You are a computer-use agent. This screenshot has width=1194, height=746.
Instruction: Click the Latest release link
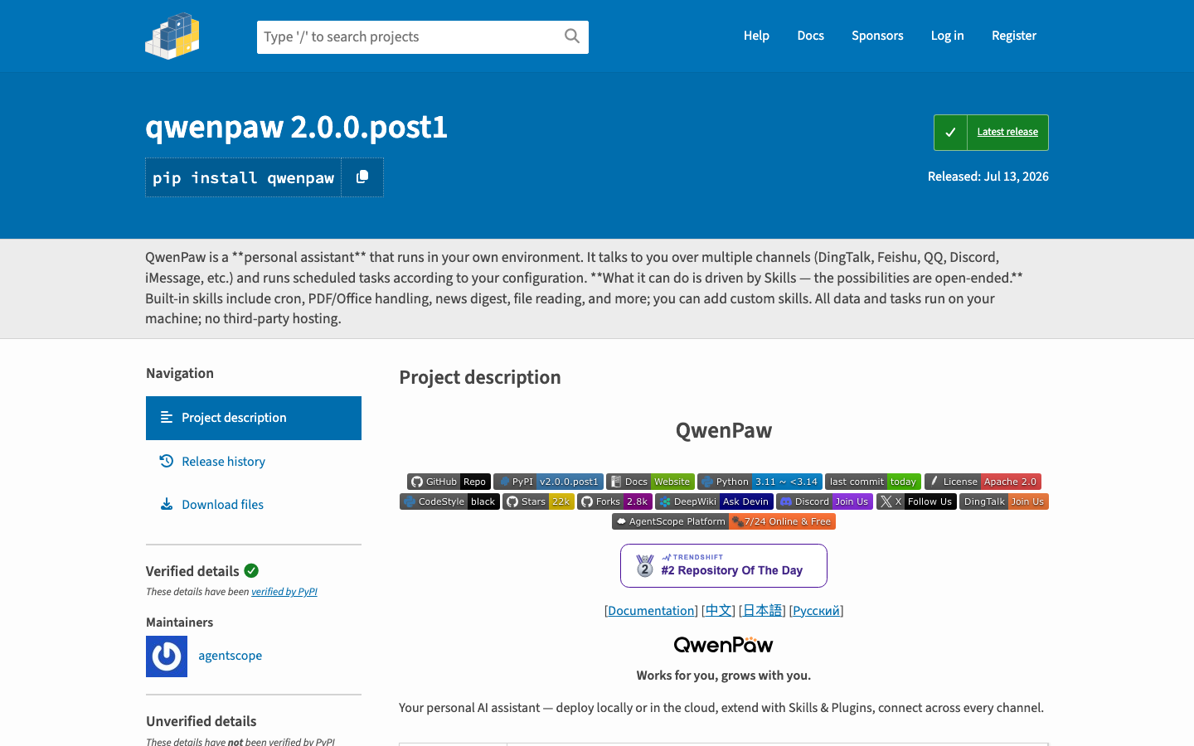click(1007, 132)
